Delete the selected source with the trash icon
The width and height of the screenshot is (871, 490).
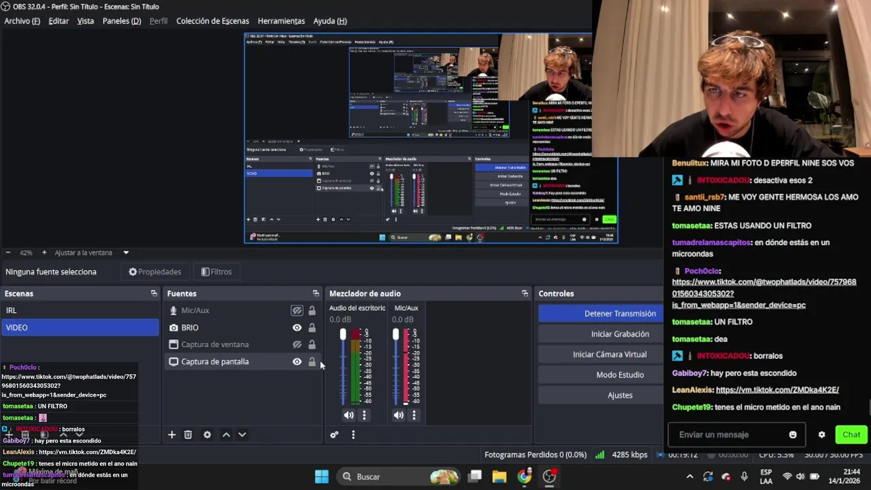[188, 435]
